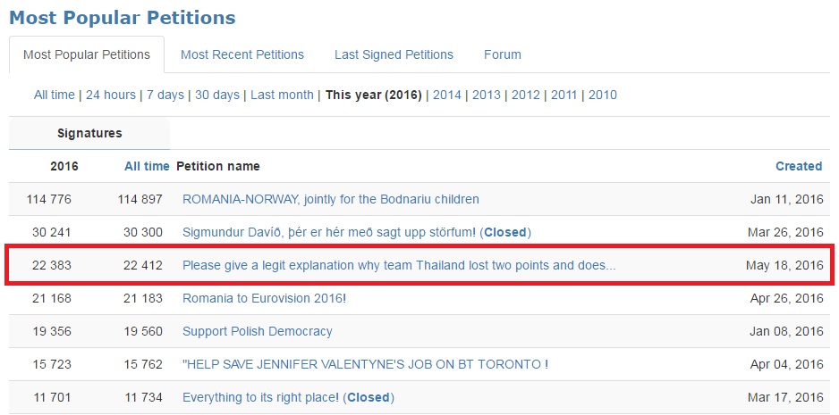
Task: Open Romania to Eurovision 2016 petition
Action: tap(264, 298)
